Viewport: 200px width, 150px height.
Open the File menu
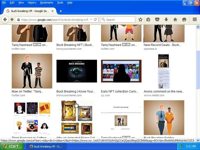4,2
